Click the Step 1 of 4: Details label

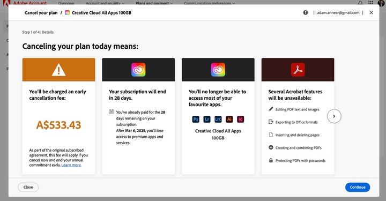click(38, 32)
